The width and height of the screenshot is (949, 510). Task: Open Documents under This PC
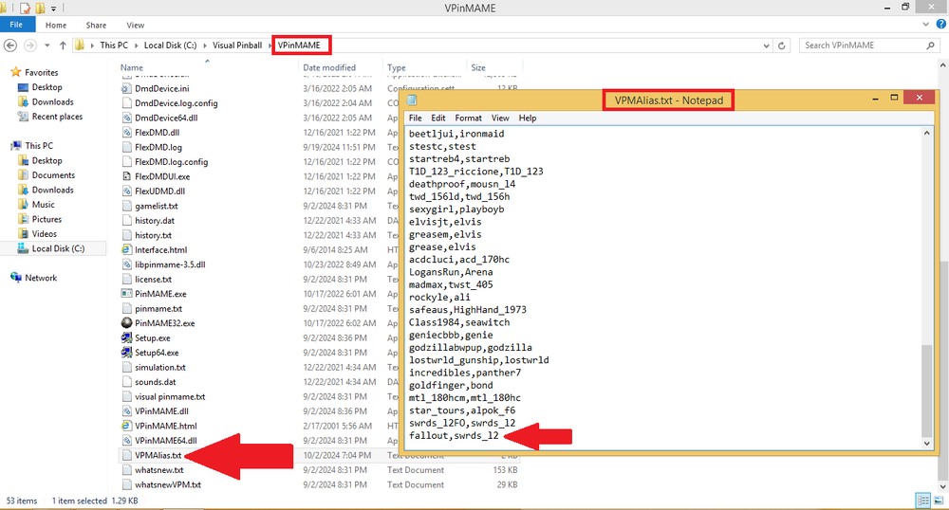click(53, 175)
